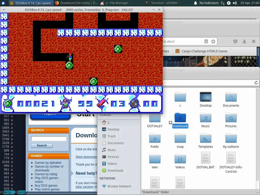The width and height of the screenshot is (260, 195).
Task: Open the Pictures folder icon in file grid
Action: pyautogui.click(x=231, y=118)
